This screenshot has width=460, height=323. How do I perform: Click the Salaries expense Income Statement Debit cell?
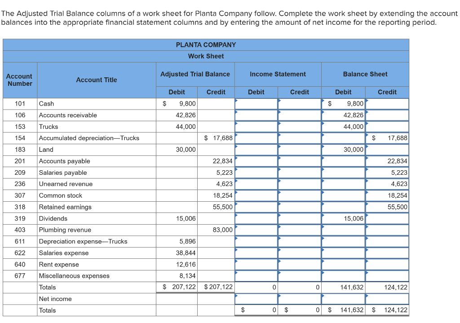tap(256, 253)
